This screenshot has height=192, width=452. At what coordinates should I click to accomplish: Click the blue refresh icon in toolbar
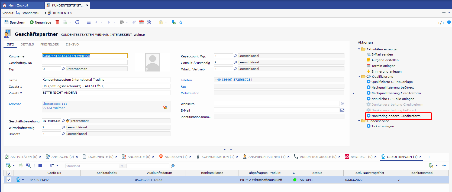77,22
